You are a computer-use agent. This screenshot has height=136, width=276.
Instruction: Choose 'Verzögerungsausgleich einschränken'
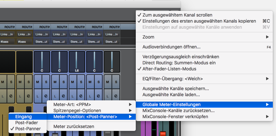(204, 57)
